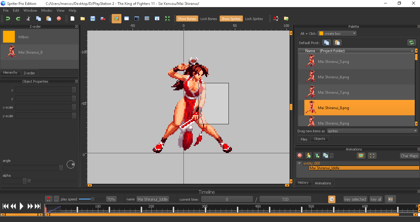Click the folder with green arrow icon
The width and height of the screenshot is (420, 222).
coord(286,18)
